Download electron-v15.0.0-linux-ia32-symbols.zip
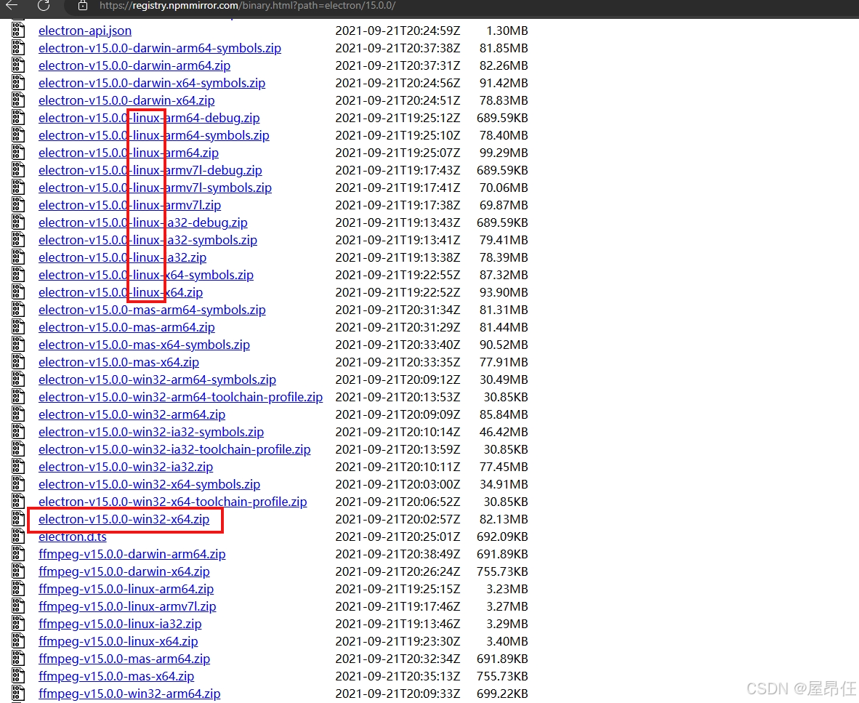Viewport: 859px width, 703px height. coord(148,240)
